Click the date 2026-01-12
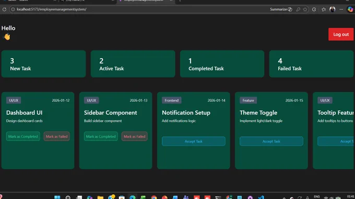355x199 pixels. pos(61,100)
